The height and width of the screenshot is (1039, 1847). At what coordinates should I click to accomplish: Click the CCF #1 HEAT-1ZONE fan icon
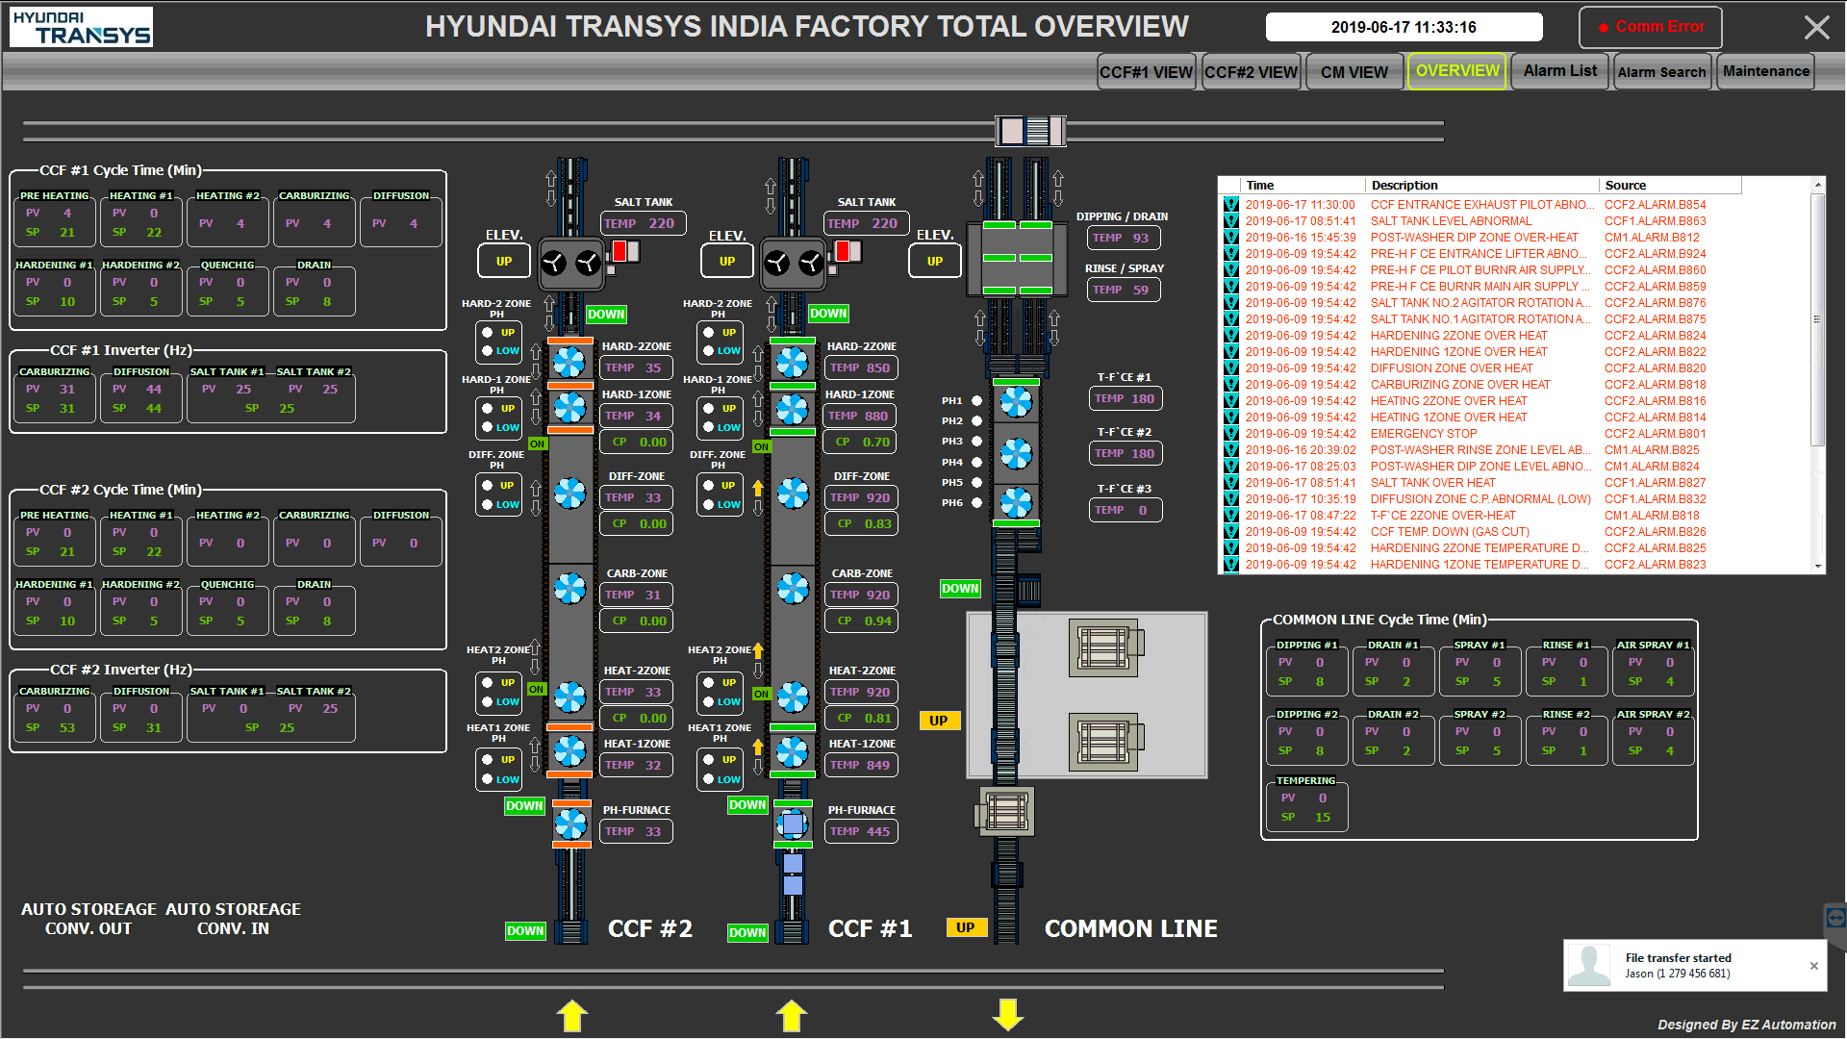coord(793,751)
